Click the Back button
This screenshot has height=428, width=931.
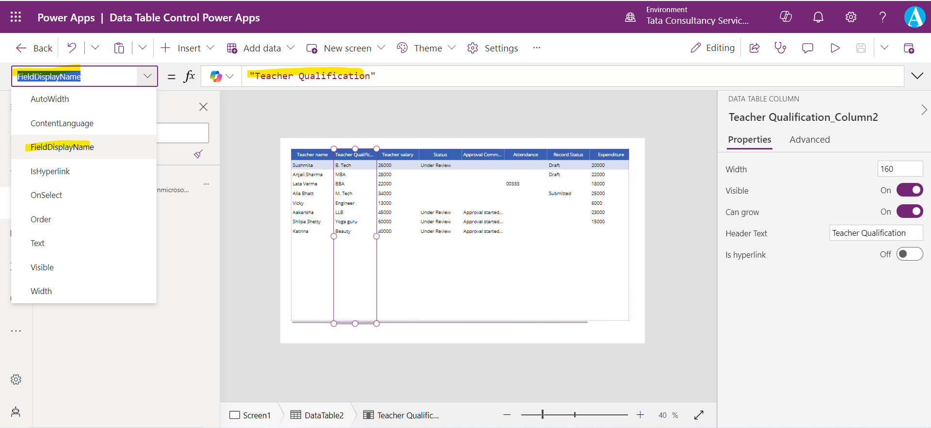[34, 48]
